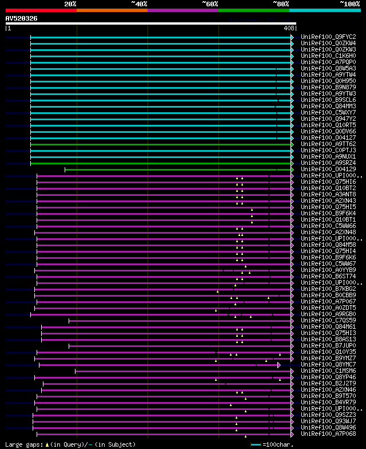Viewport: 366px width, 449px height.
Task: Open the UniRef100_A0ZDT5 entry
Action: click(x=328, y=308)
